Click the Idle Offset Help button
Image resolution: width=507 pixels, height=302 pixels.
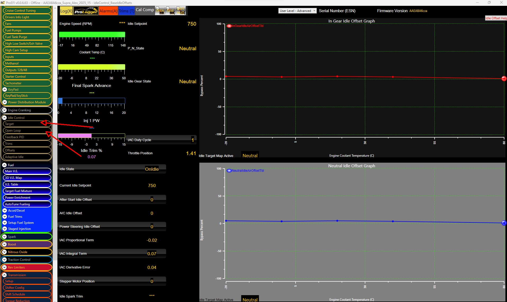[x=496, y=18]
